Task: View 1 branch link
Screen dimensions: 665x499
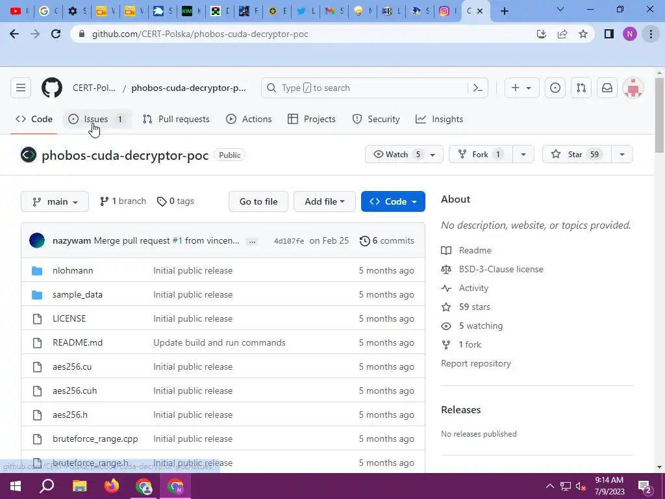Action: tap(123, 201)
